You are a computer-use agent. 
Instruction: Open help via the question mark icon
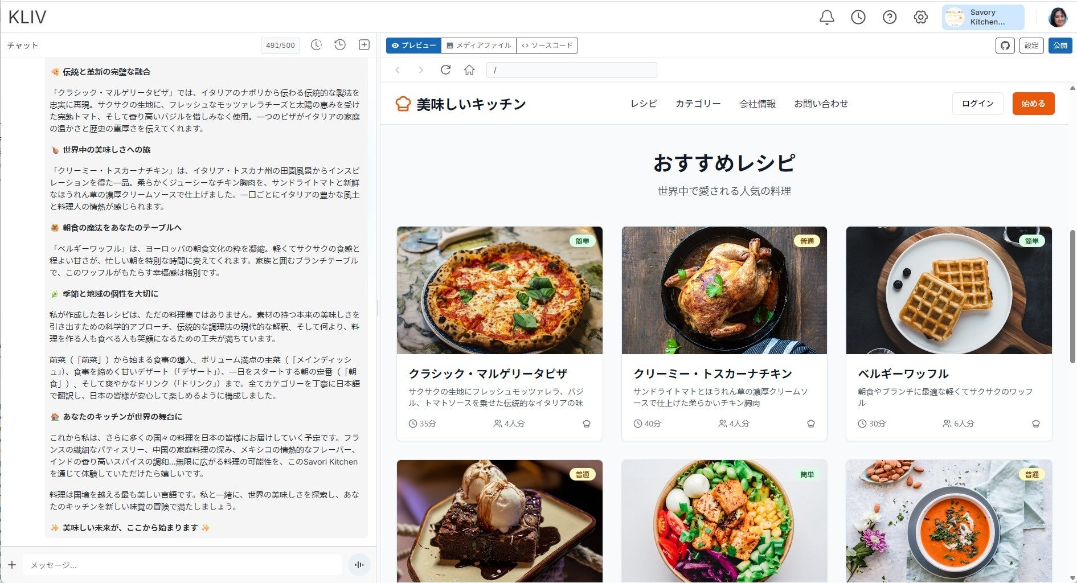coord(889,17)
